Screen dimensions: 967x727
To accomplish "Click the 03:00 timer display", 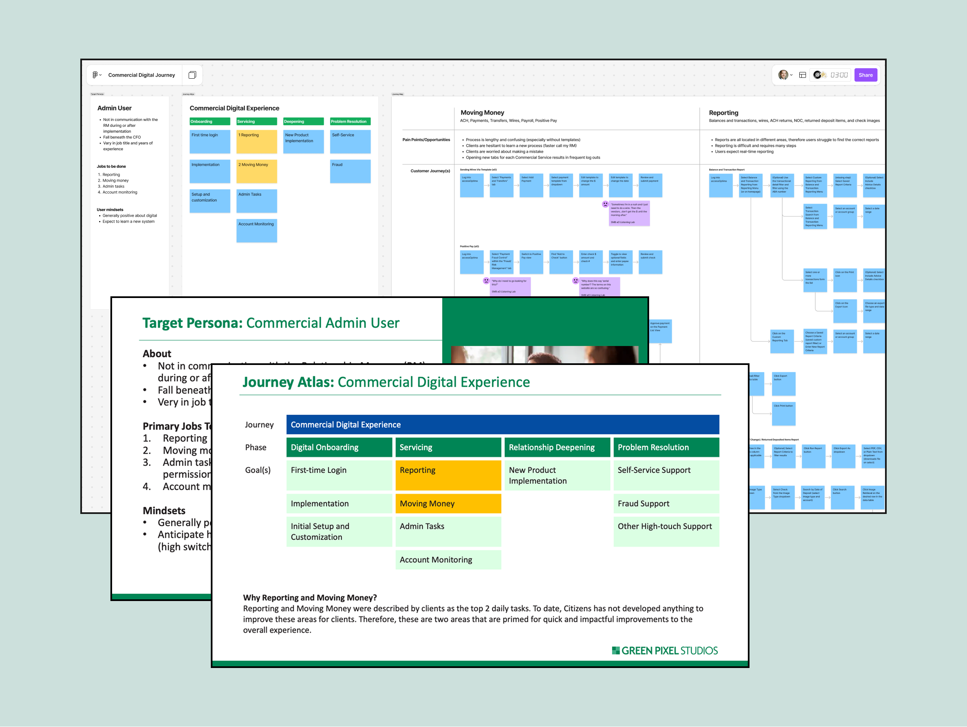I will (839, 75).
